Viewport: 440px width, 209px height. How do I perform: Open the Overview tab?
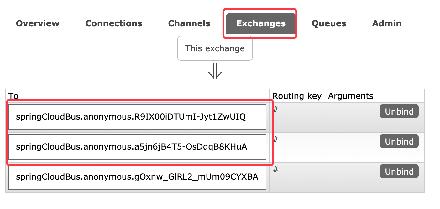tap(38, 23)
